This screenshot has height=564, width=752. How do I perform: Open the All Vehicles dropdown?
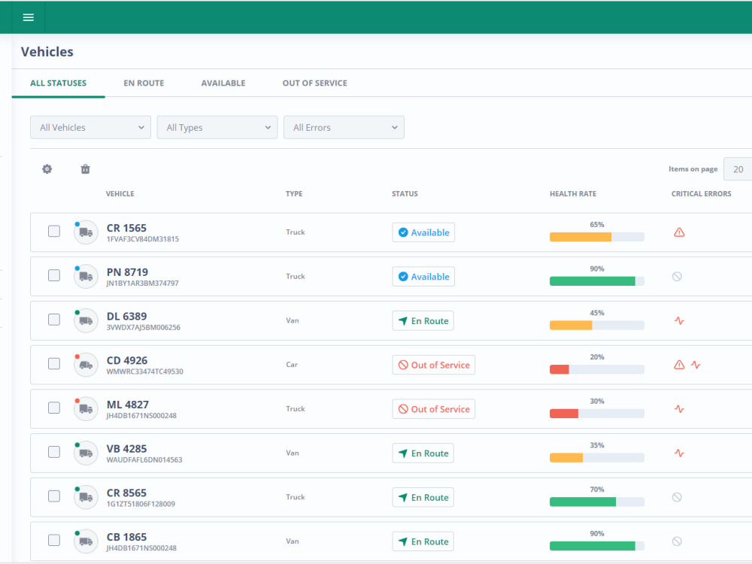[91, 128]
